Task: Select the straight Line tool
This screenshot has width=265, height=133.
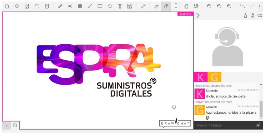Action: click(x=90, y=6)
